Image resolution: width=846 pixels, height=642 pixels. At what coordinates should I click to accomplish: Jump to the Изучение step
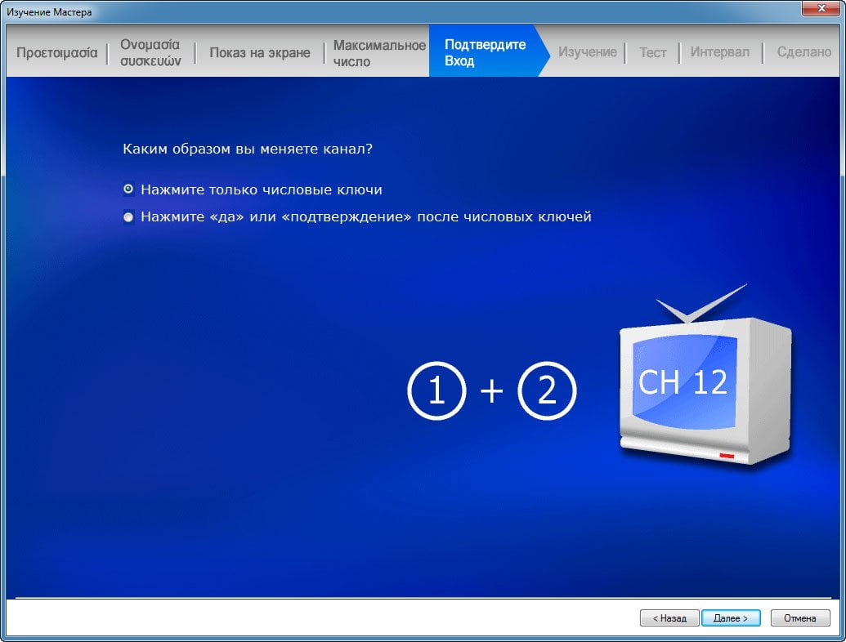point(587,52)
